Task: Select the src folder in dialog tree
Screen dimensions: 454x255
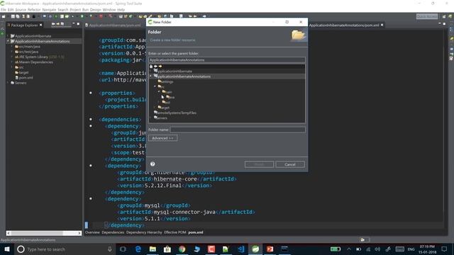Action: point(162,86)
